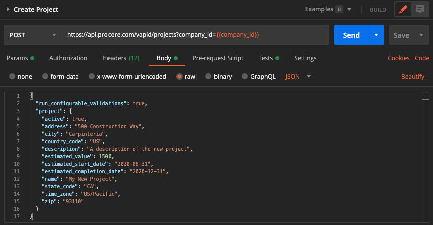Click the "project" key on line 3
Viewport: 433px width, 225px height.
point(49,111)
